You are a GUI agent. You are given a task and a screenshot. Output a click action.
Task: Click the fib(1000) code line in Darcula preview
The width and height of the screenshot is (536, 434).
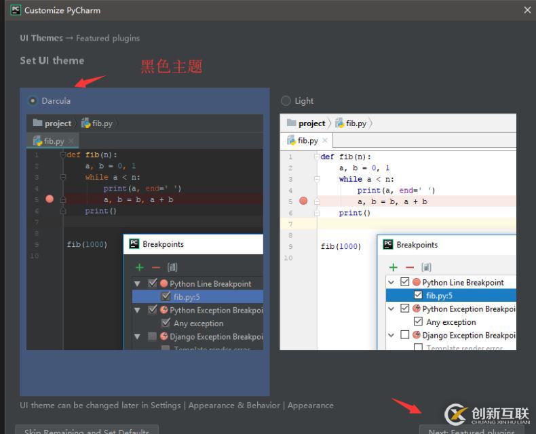(87, 244)
